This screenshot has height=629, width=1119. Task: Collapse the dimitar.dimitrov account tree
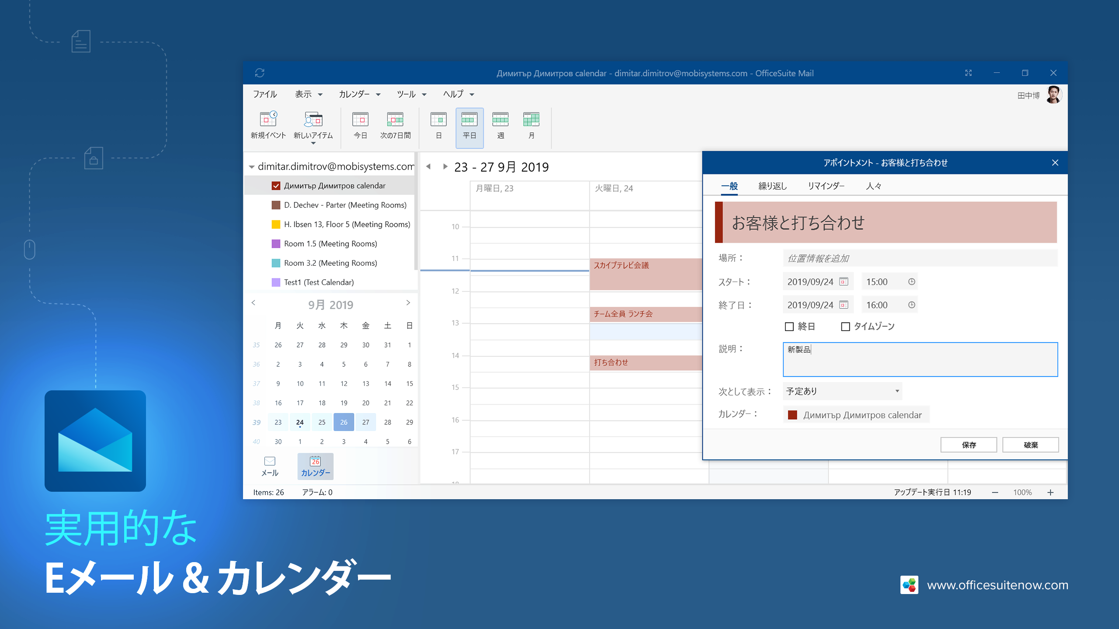click(252, 167)
